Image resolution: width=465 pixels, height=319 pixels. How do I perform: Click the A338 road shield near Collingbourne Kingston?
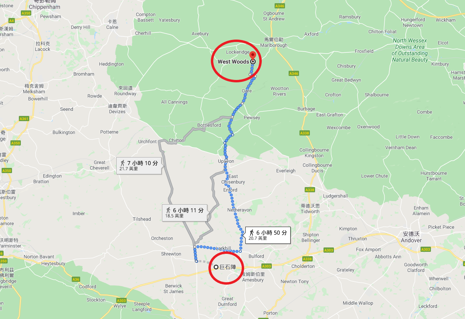(304, 133)
